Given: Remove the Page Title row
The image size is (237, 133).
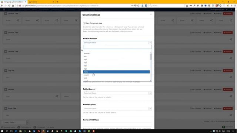Looking at the screenshot, I should (228, 109).
